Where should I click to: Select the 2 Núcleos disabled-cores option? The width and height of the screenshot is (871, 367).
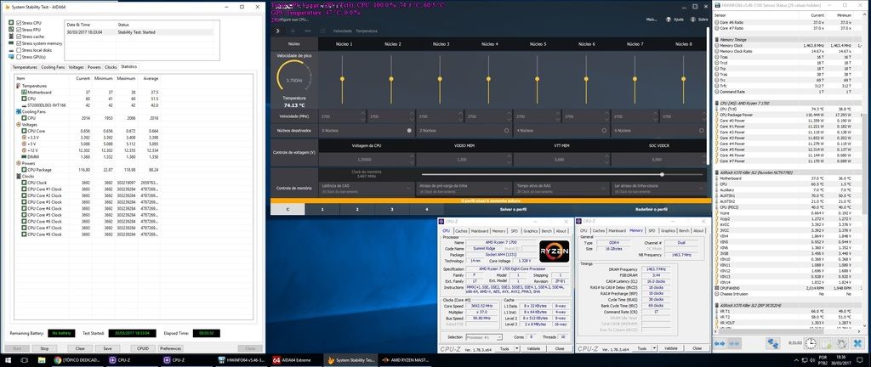(507, 130)
